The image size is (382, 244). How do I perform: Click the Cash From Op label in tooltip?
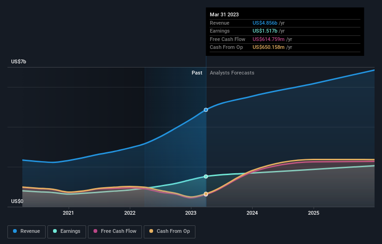[x=226, y=47]
